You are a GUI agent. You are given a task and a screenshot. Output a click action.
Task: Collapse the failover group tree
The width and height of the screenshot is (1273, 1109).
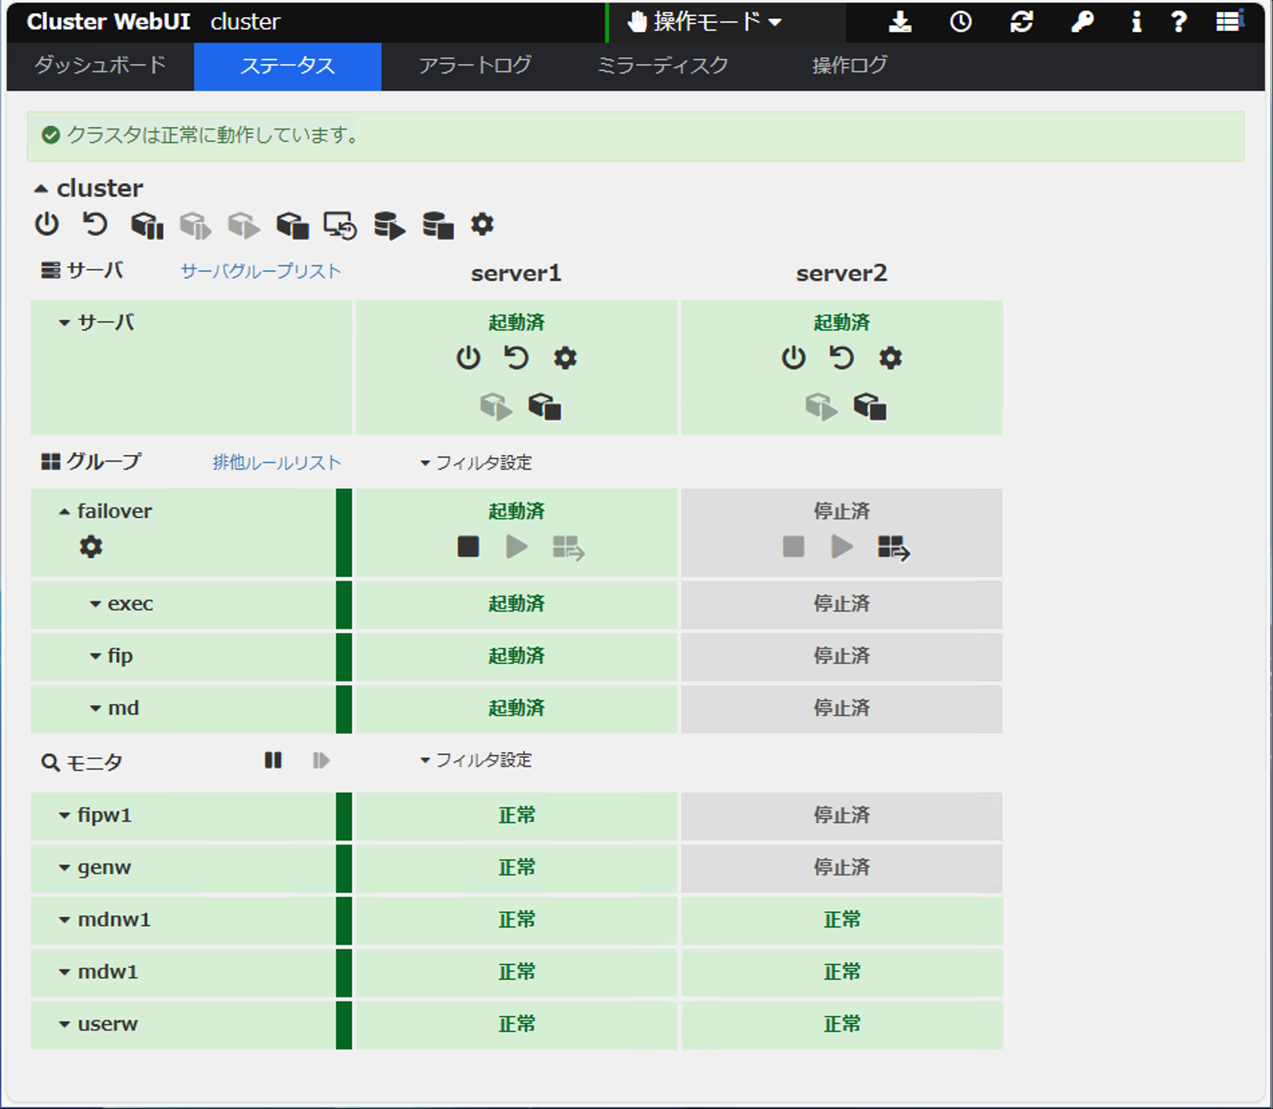click(x=64, y=512)
